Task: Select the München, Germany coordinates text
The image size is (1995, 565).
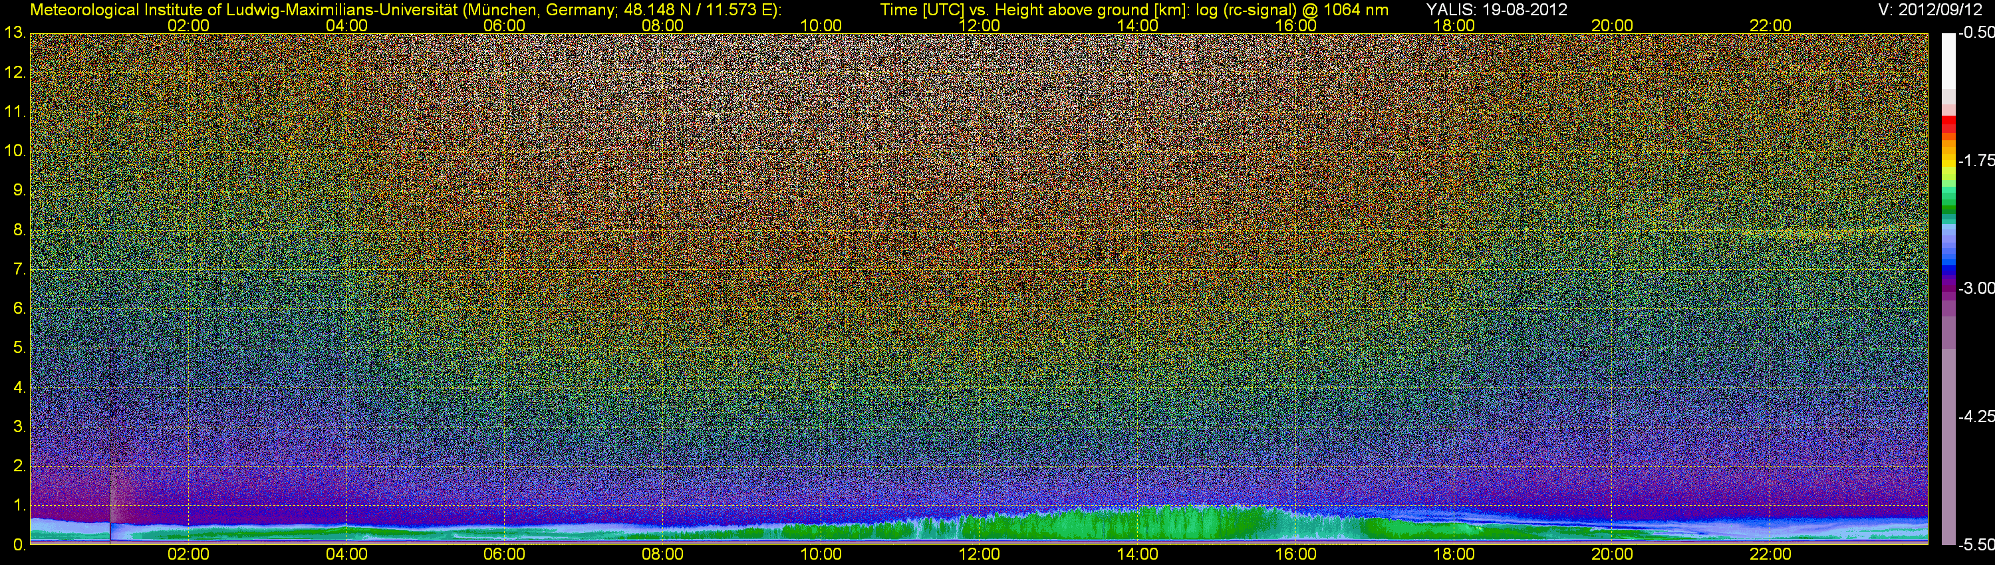Action: [622, 9]
